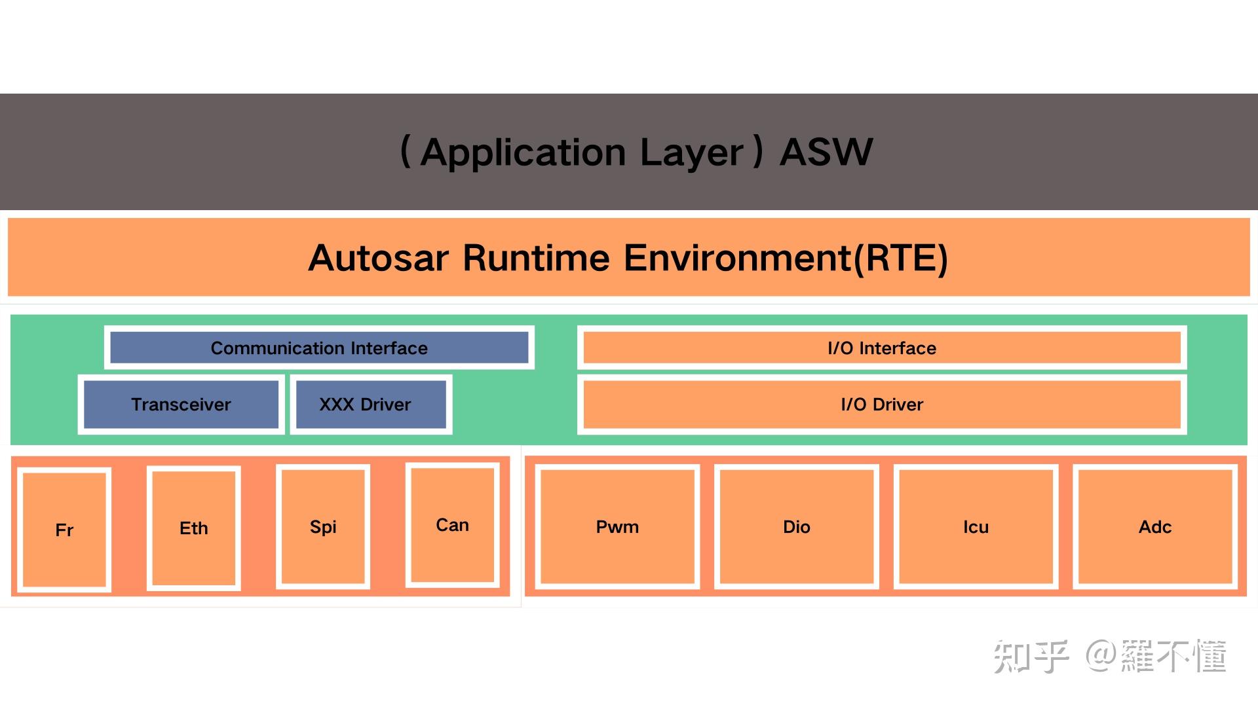The image size is (1258, 707).
Task: Click the I/O Driver bar
Action: click(881, 405)
